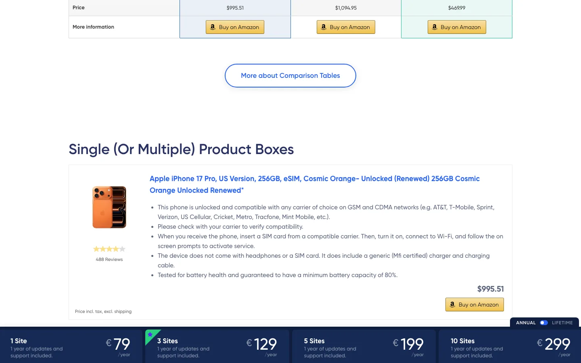Choose the 1 Site plan for €79
Viewport: 581px width, 363px height.
pyautogui.click(x=71, y=346)
